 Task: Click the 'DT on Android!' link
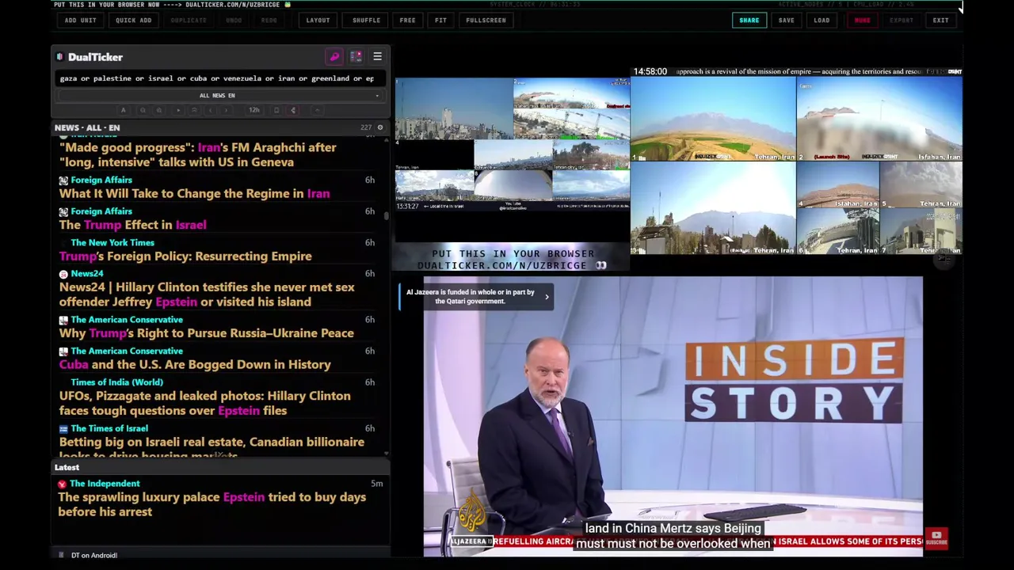click(94, 555)
